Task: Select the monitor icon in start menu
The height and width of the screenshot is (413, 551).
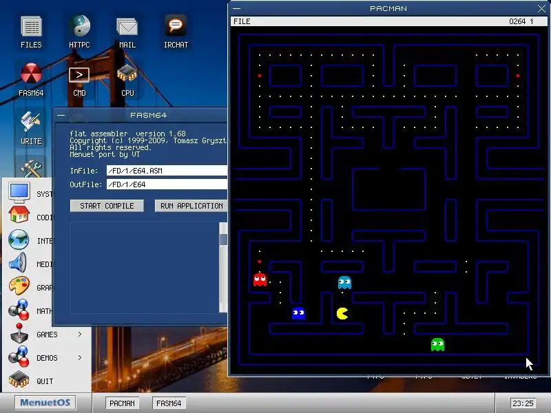Action: tap(19, 193)
